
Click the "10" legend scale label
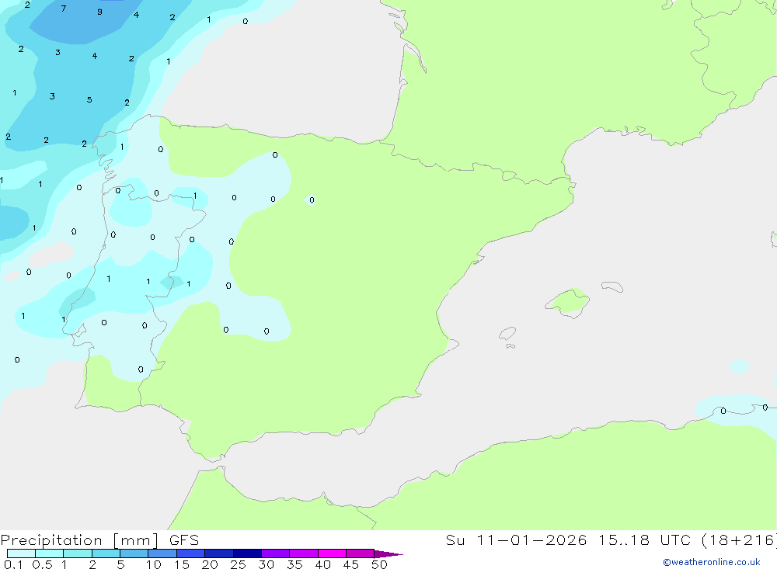point(154,564)
